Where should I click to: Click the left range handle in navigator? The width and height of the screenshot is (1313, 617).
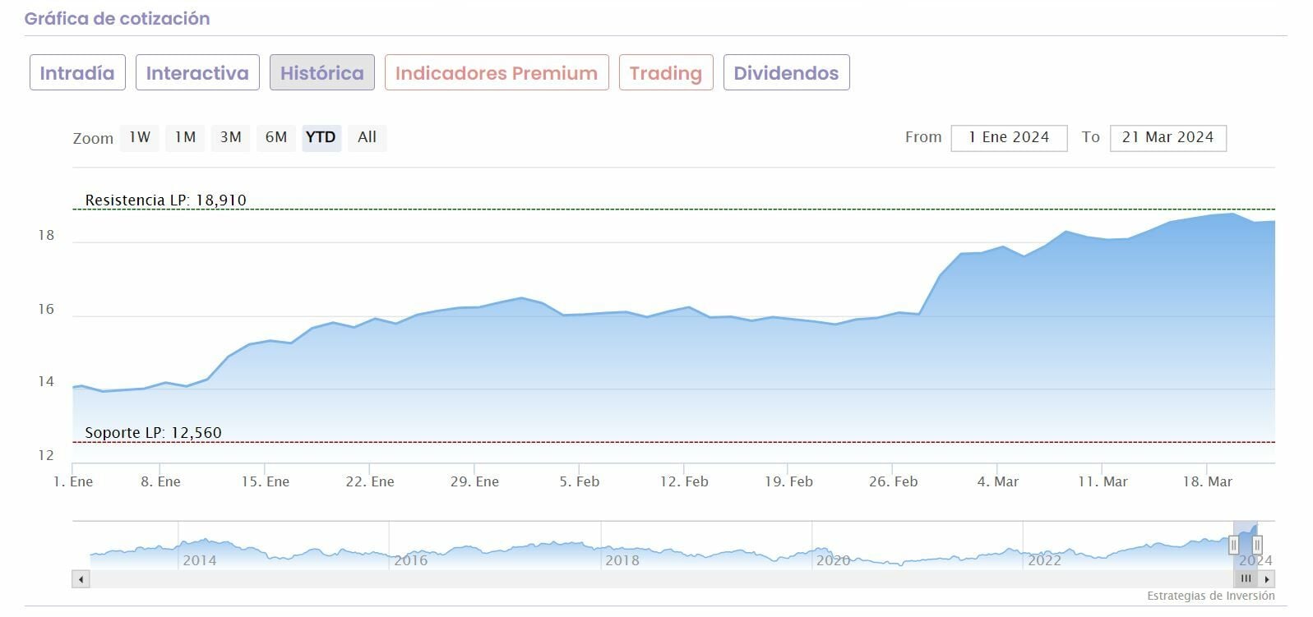click(1233, 545)
